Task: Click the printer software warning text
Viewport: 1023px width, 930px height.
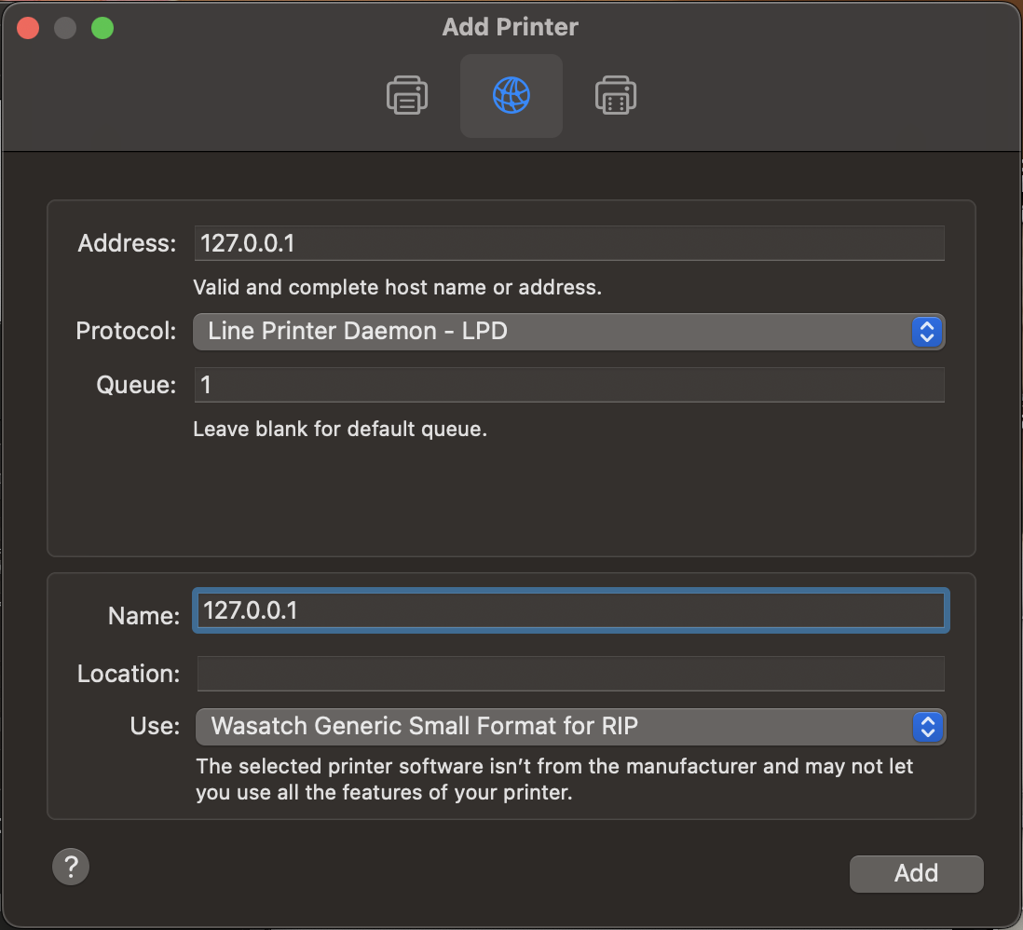Action: [x=554, y=780]
